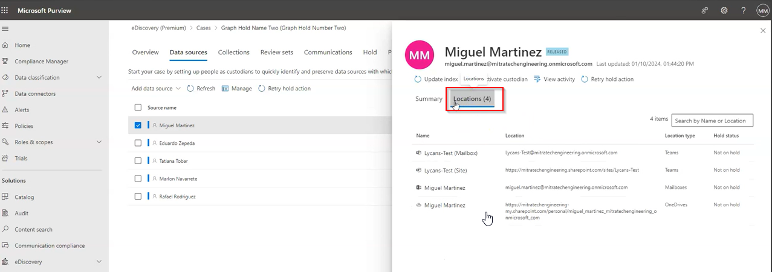The width and height of the screenshot is (772, 272).
Task: Open Alerts triangle icon
Action: 5,110
